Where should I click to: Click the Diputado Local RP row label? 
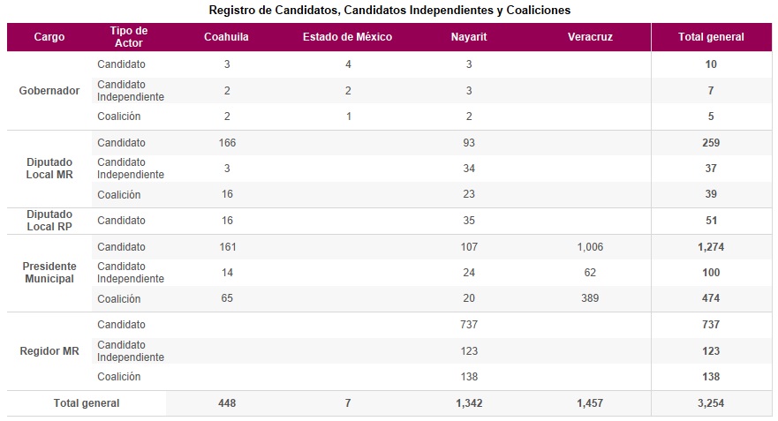coord(49,221)
